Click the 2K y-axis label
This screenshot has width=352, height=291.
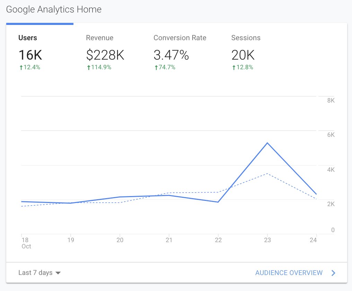tap(331, 204)
